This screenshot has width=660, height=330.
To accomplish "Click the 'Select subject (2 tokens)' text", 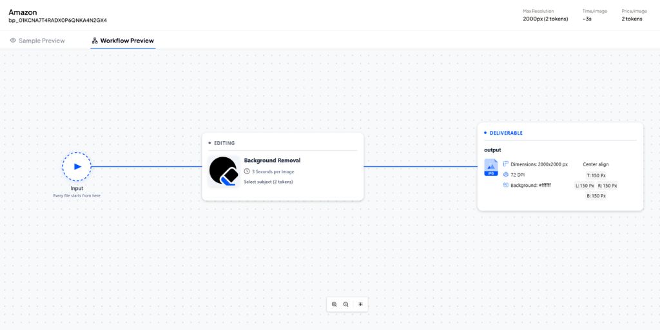I will point(269,182).
